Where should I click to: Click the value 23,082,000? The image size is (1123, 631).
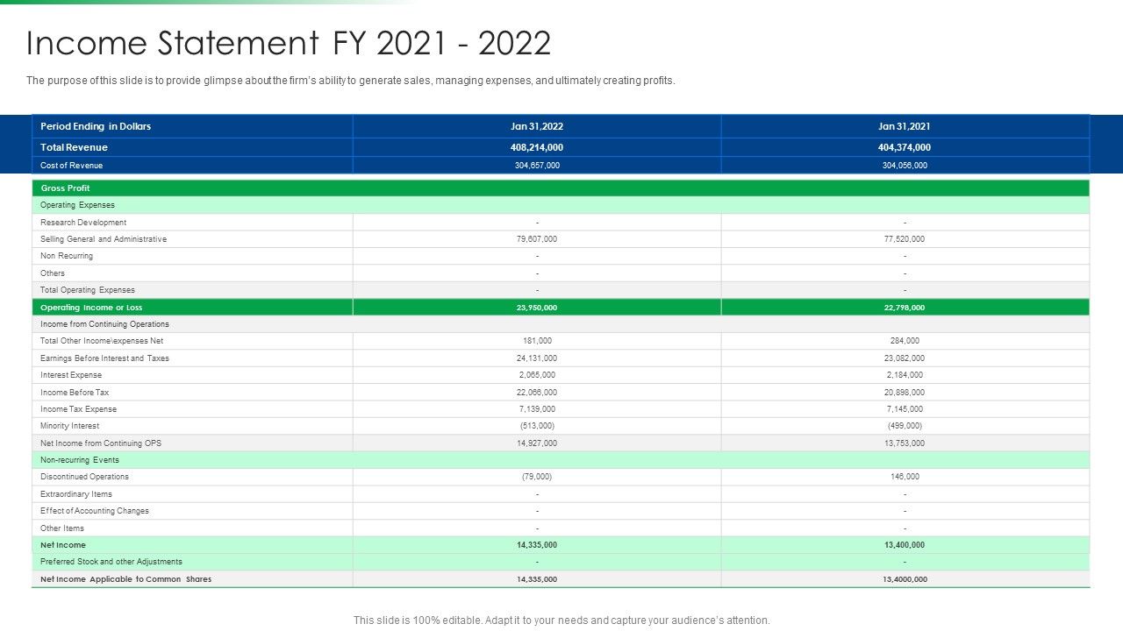tap(905, 358)
